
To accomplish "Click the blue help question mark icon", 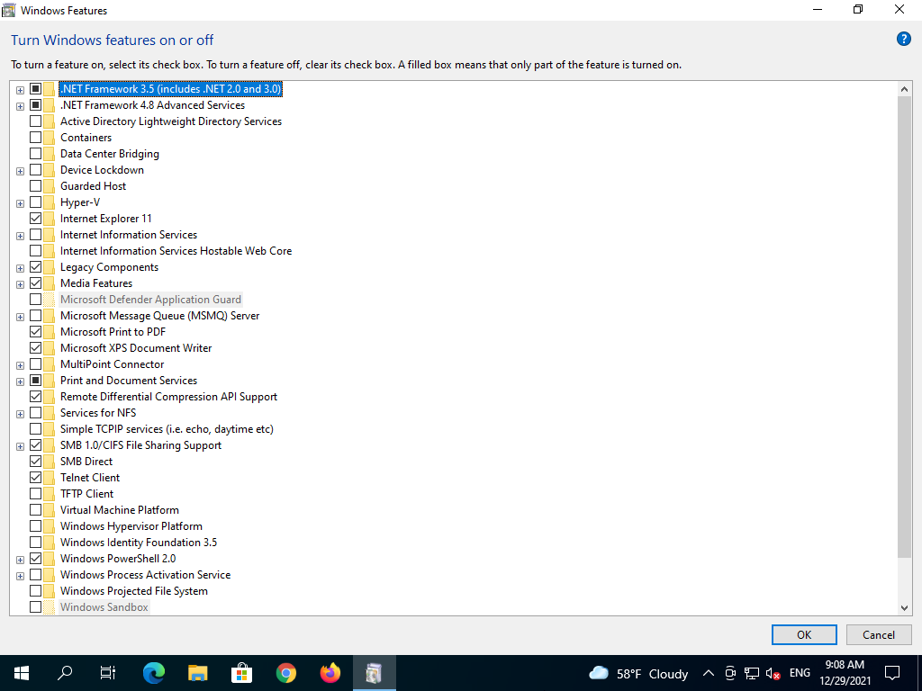I will (904, 39).
